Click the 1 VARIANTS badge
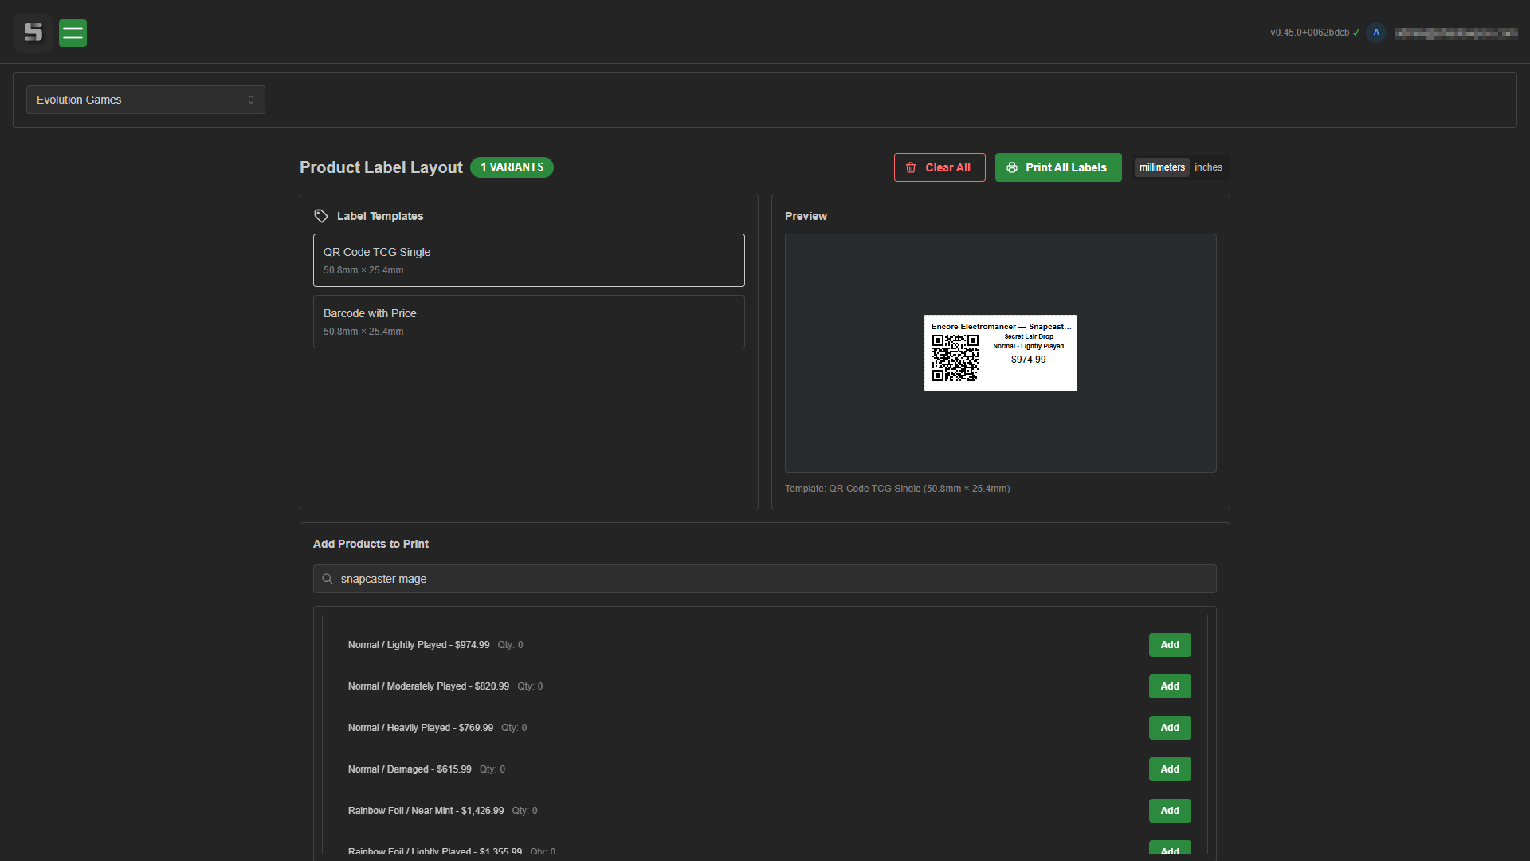Viewport: 1530px width, 861px height. click(x=512, y=167)
